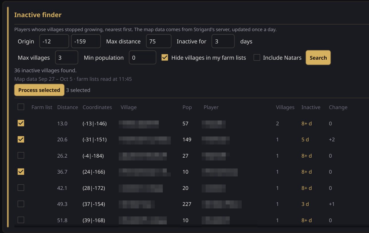Click the Inactive column header
Viewport: 369px width, 233px height.
tap(311, 107)
